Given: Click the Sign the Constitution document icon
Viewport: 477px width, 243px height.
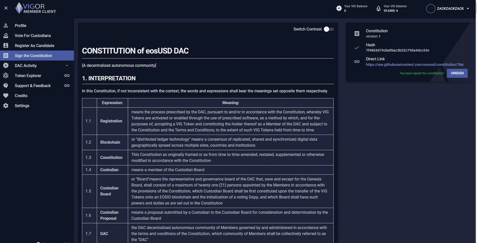Looking at the screenshot, I should (x=6, y=55).
